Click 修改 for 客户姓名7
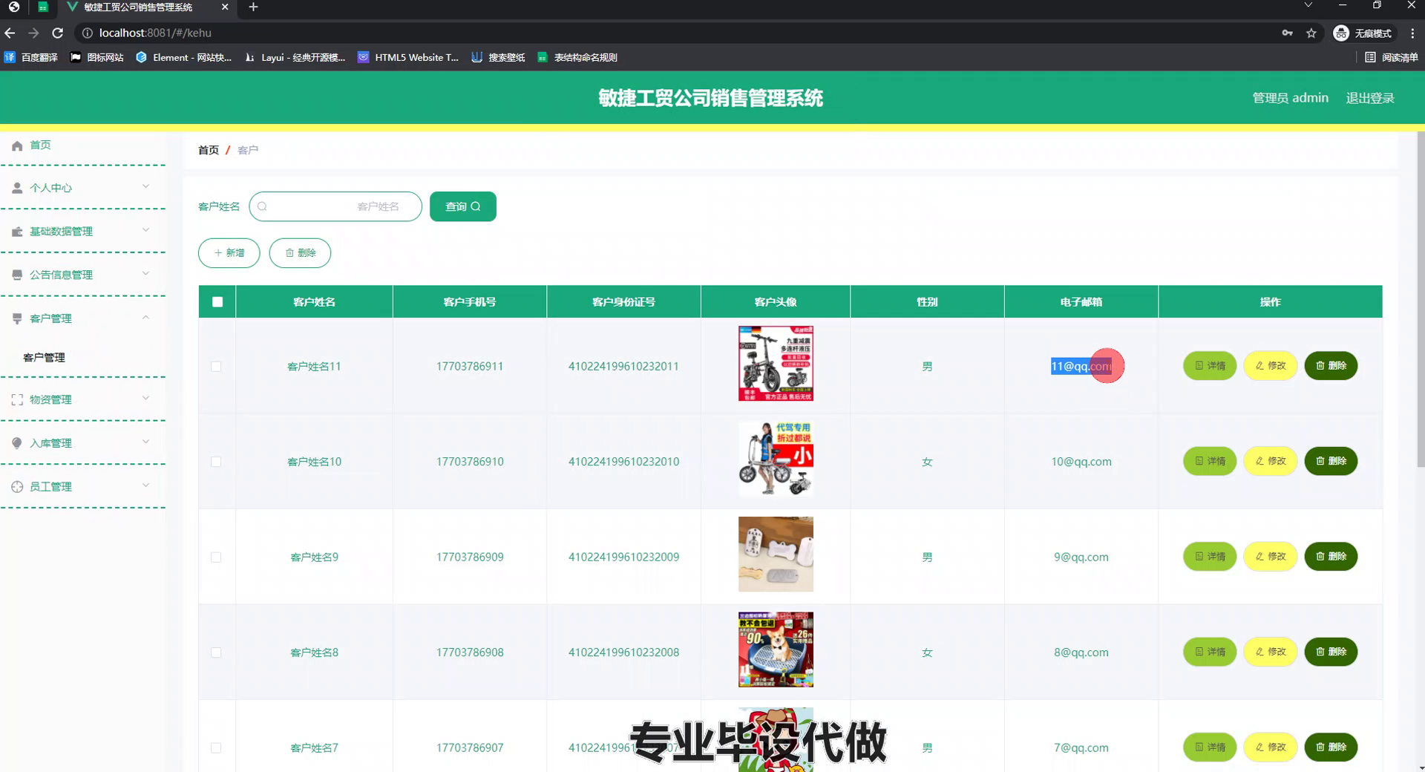 click(1271, 748)
